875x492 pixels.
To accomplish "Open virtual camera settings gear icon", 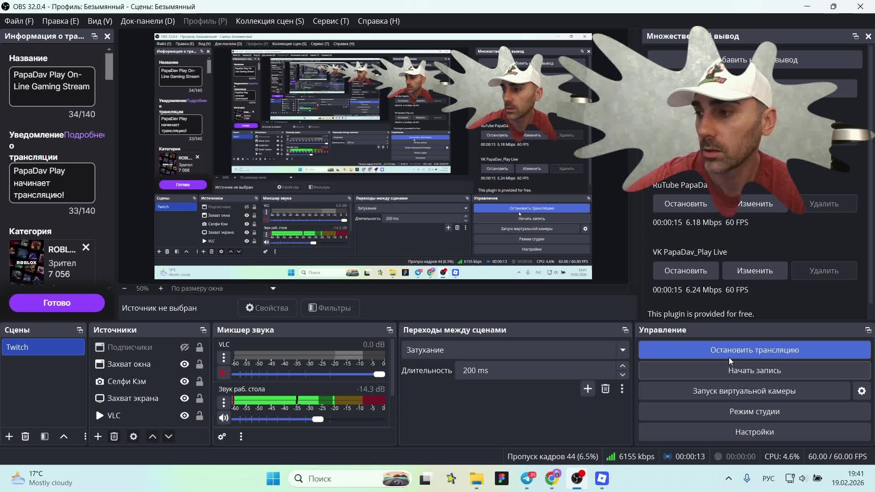I will pos(861,391).
